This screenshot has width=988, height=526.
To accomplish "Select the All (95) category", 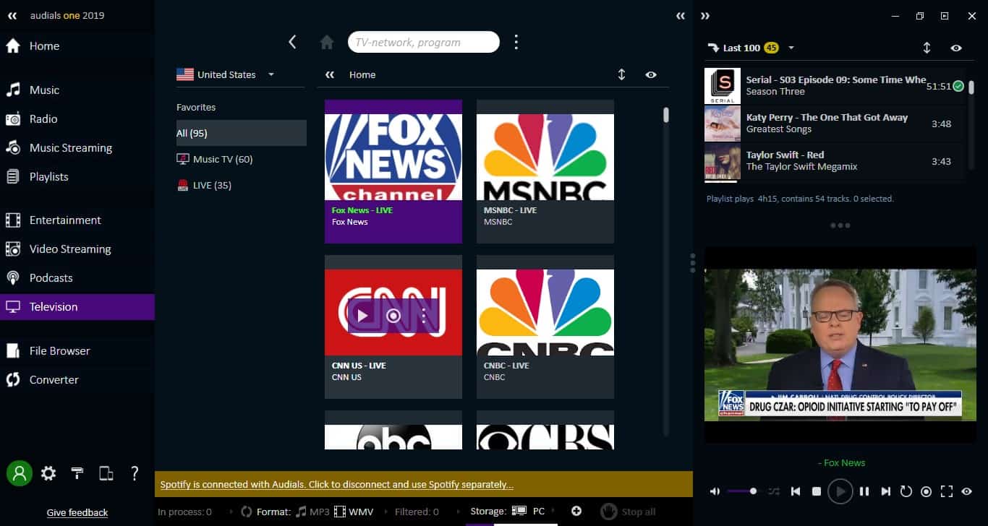I will pos(242,133).
